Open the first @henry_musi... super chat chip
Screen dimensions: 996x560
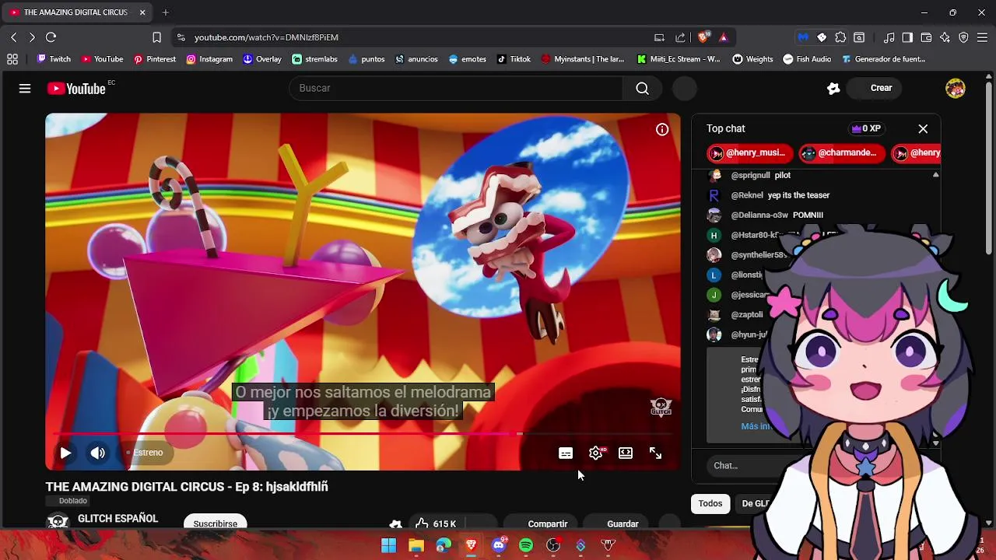(749, 153)
